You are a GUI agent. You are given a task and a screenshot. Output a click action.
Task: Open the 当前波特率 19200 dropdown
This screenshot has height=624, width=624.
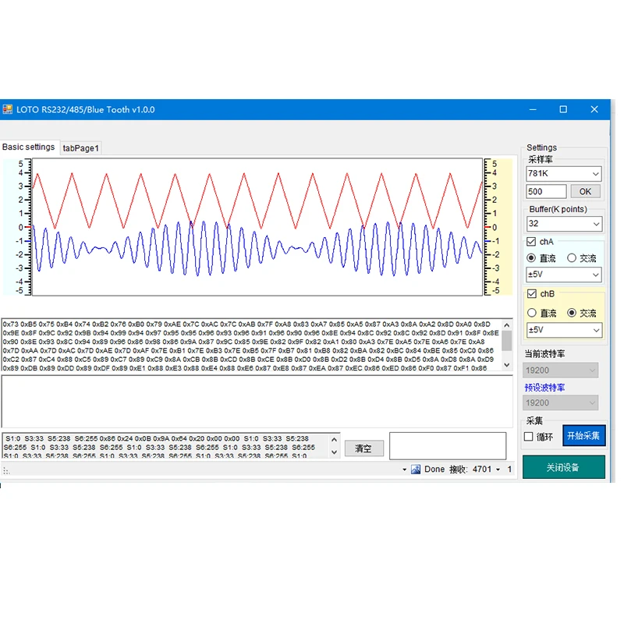coord(560,370)
